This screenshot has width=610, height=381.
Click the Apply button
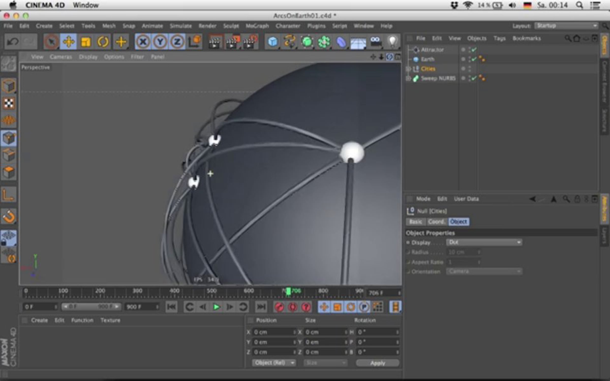[377, 363]
